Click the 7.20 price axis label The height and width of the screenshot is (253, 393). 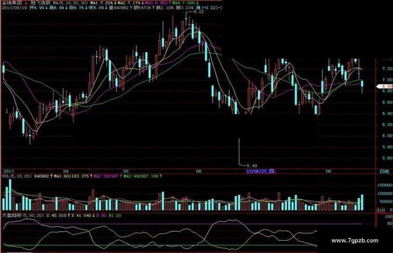[387, 69]
